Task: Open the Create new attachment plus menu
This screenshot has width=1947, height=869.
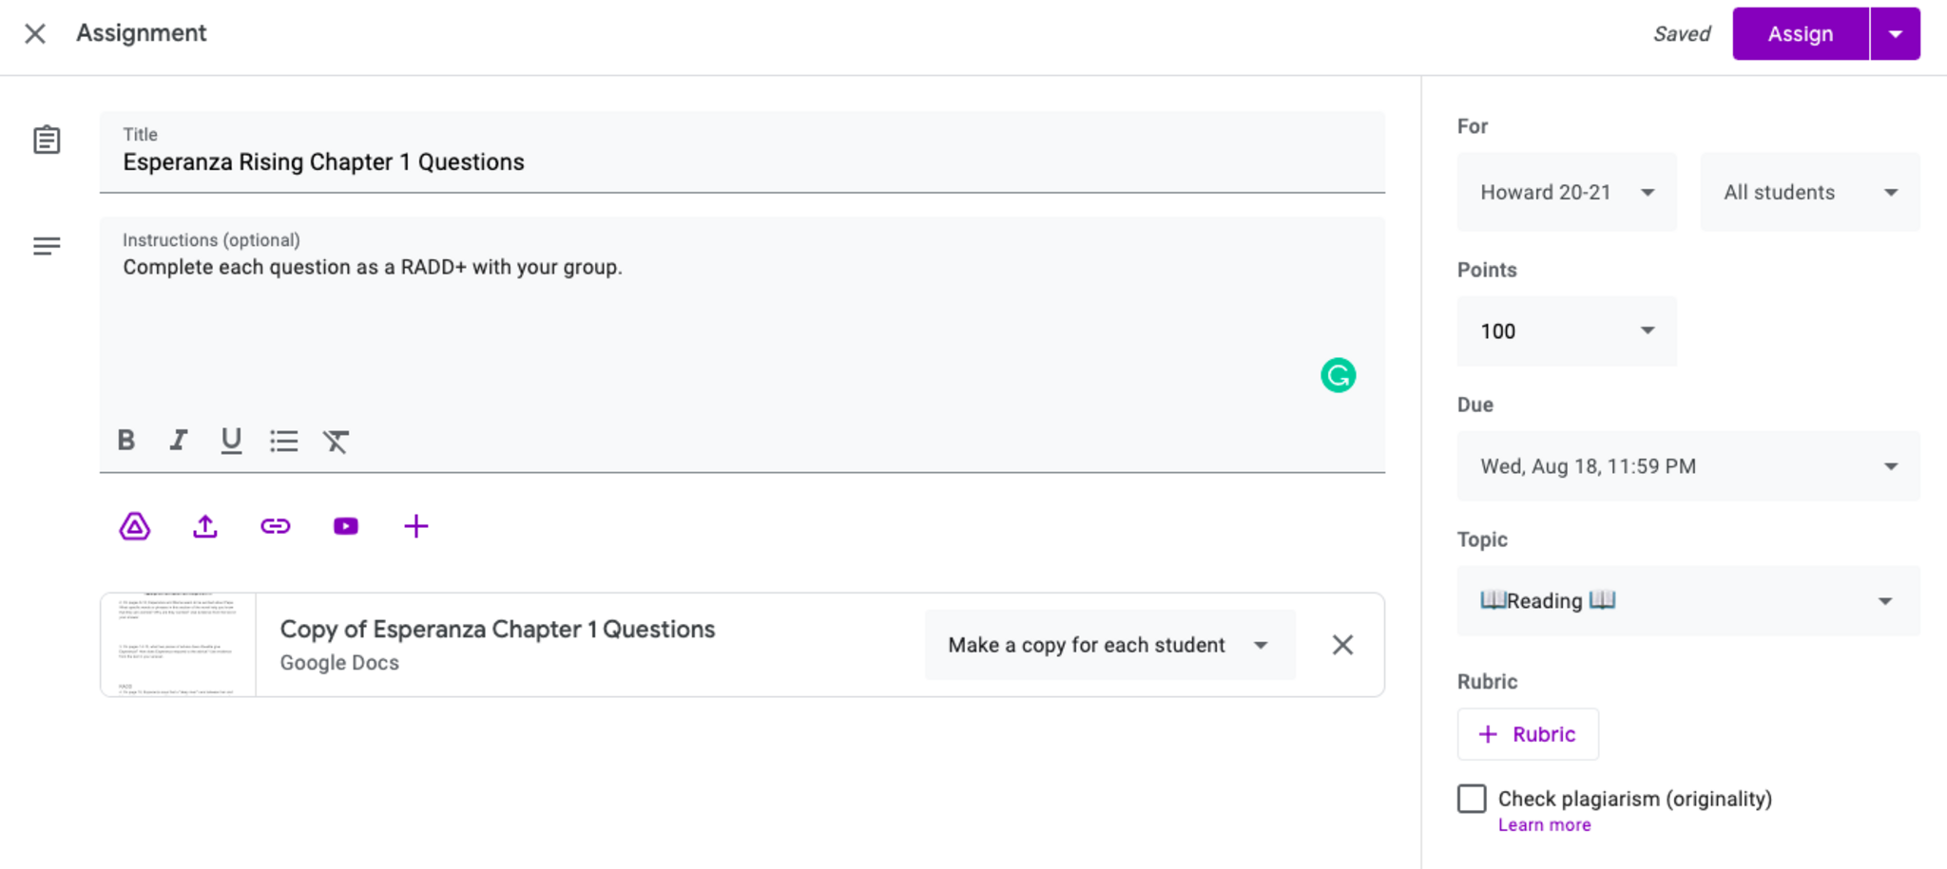Action: (x=416, y=526)
